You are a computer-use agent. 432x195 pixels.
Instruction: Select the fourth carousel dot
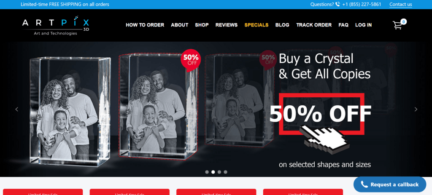click(x=225, y=172)
